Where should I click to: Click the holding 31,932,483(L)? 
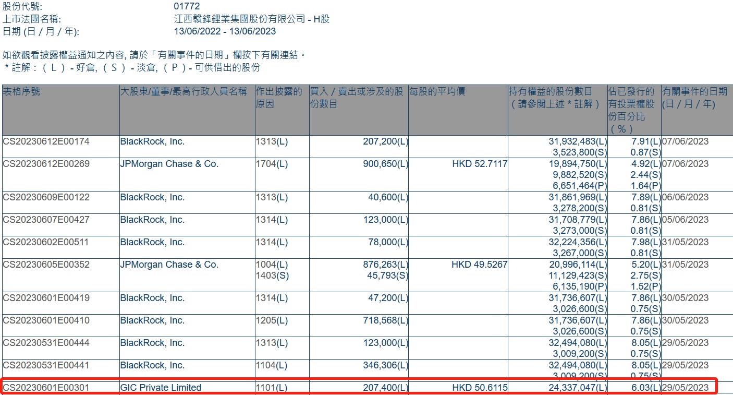tap(578, 141)
